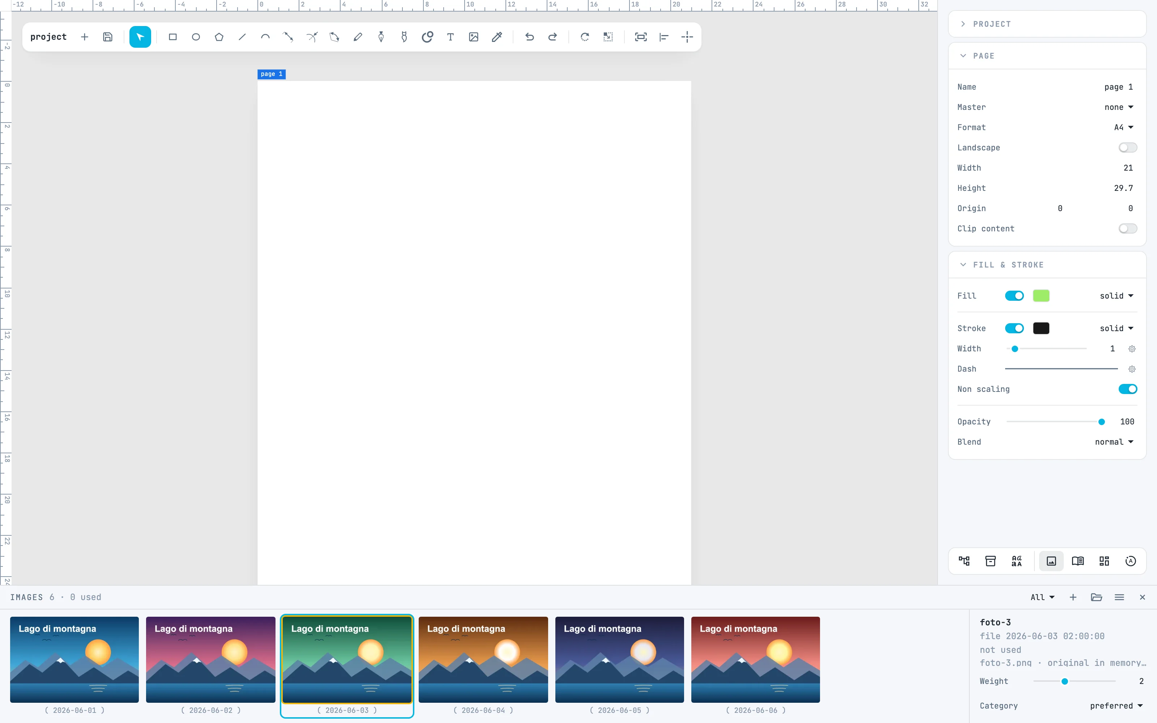1157x723 pixels.
Task: Toggle the Clip content switch
Action: 1127,228
